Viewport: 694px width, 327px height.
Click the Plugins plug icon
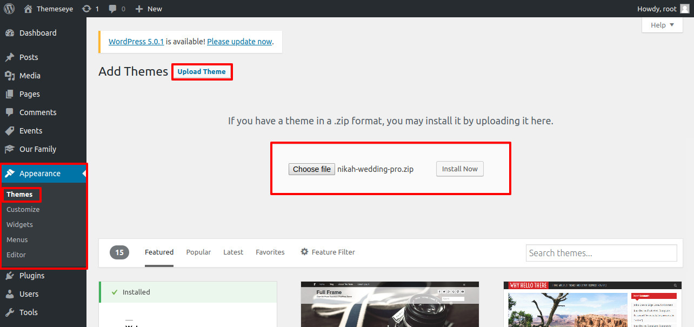coord(10,276)
